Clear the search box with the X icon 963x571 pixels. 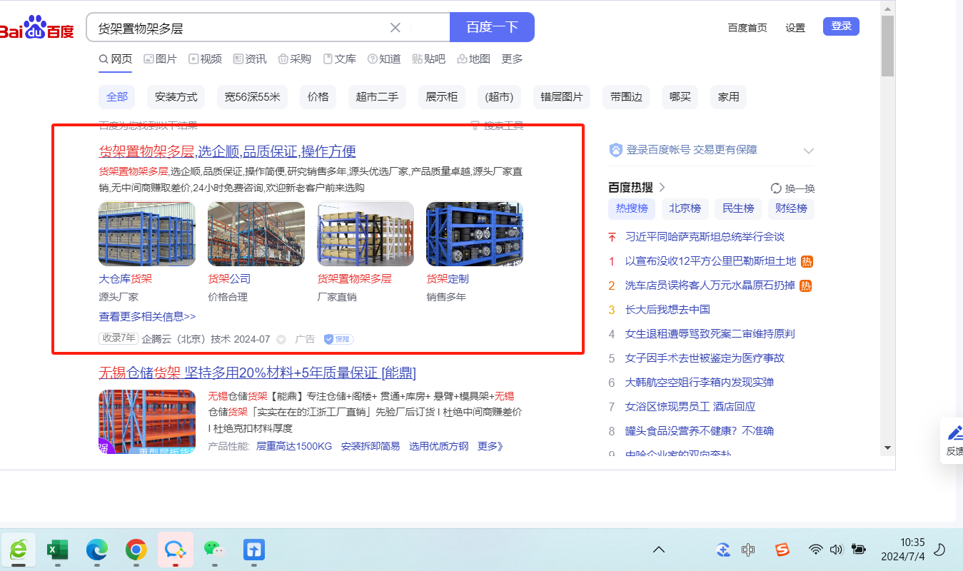pos(395,28)
